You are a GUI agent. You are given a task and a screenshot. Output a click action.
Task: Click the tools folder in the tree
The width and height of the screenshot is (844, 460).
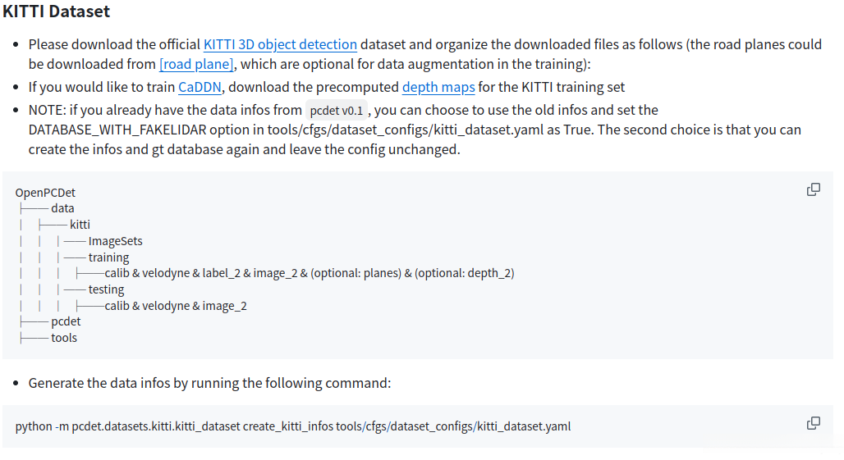64,338
